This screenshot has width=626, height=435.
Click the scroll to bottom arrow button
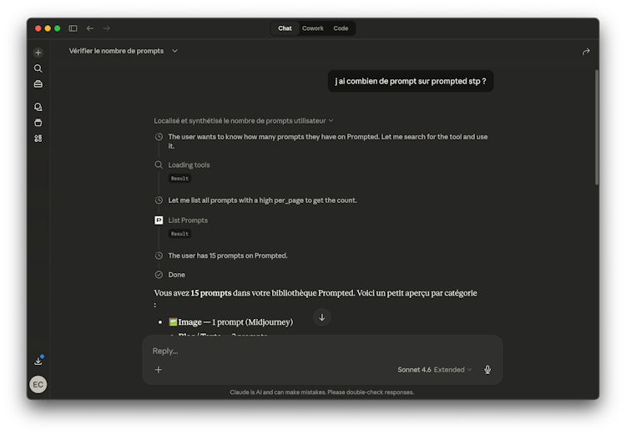(322, 317)
